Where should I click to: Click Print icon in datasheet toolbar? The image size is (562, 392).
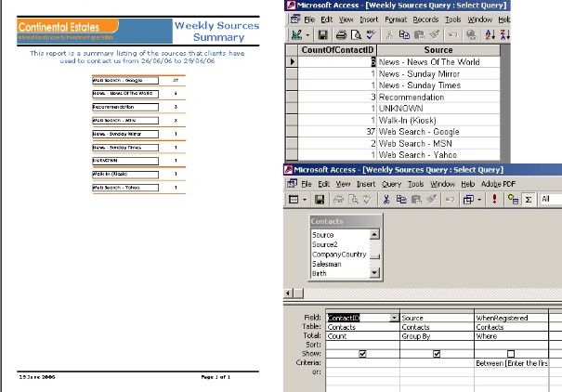(341, 34)
